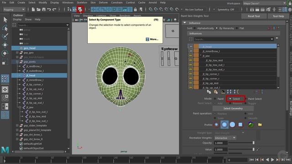292x164 pixels.
Task: Click the value pick color eyedropper icon
Action: [x=258, y=149]
